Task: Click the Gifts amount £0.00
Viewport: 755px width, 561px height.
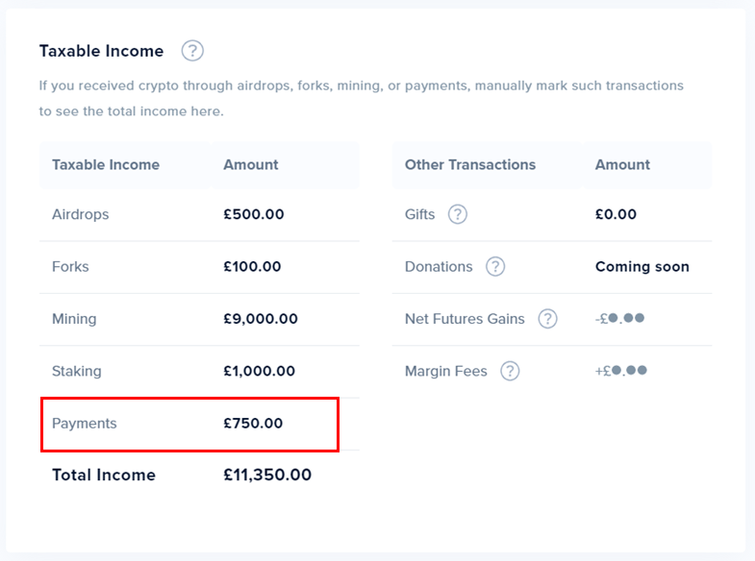Action: pyautogui.click(x=616, y=214)
